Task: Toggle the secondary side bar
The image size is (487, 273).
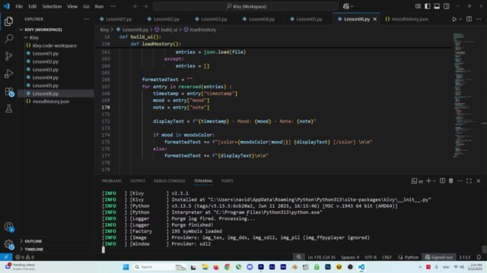Action: tap(447, 6)
